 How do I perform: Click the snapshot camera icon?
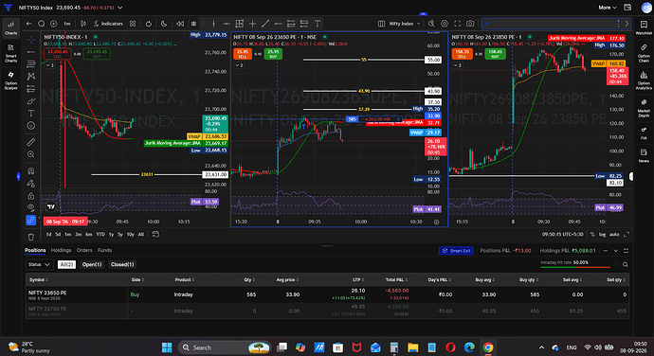pyautogui.click(x=470, y=24)
